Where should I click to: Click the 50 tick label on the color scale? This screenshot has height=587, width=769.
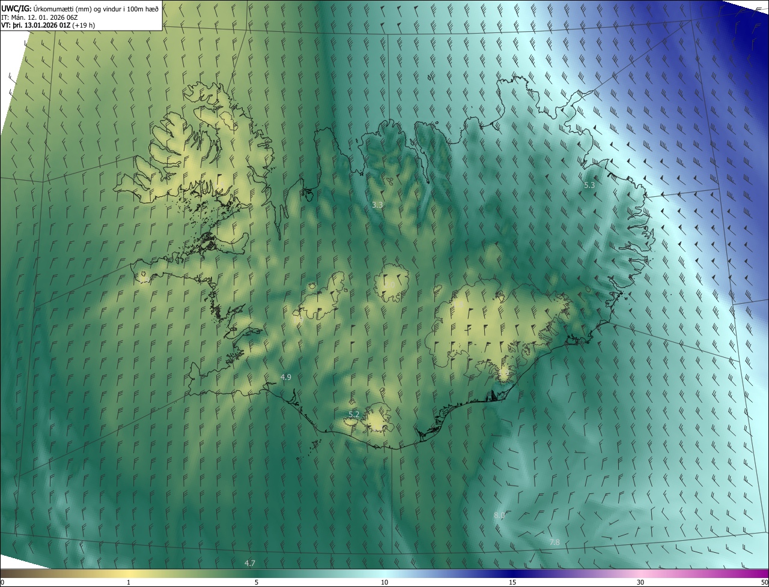pyautogui.click(x=764, y=582)
